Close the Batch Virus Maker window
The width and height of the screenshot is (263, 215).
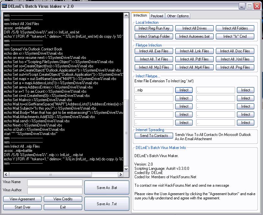(257, 7)
